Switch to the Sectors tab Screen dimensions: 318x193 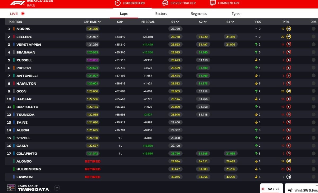(x=161, y=14)
